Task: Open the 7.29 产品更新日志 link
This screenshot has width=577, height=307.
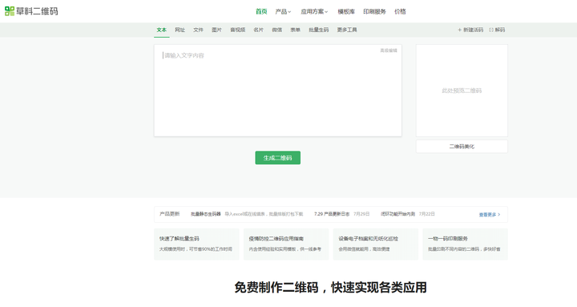Action: click(332, 214)
